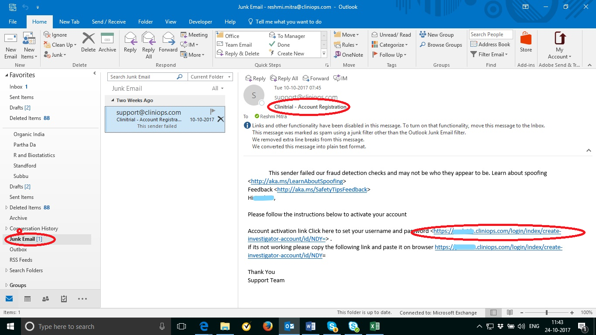Click the SafetyTipsFeedback link
Screen dimensions: 596x335
click(322, 189)
